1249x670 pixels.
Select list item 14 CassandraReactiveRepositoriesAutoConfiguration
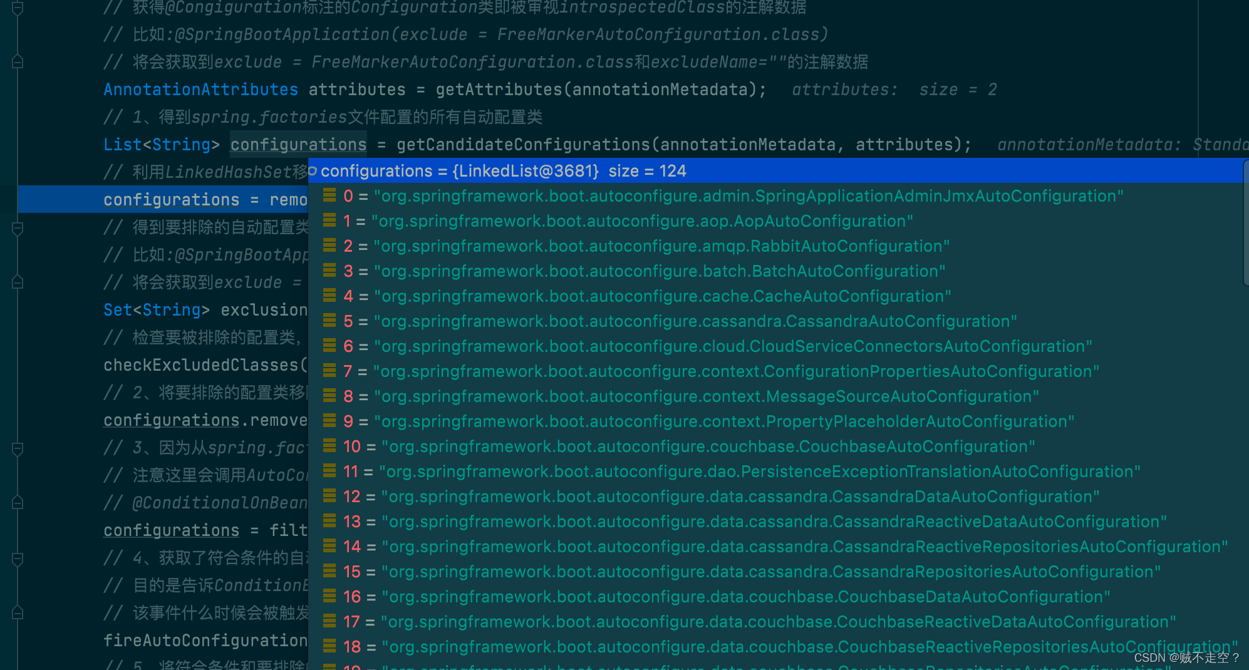tap(775, 547)
